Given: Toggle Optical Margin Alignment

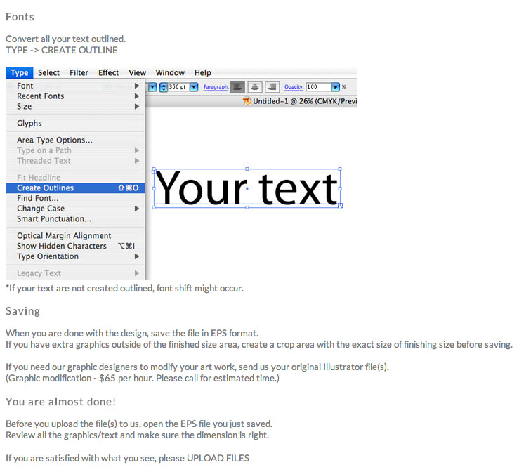Looking at the screenshot, I should [64, 236].
